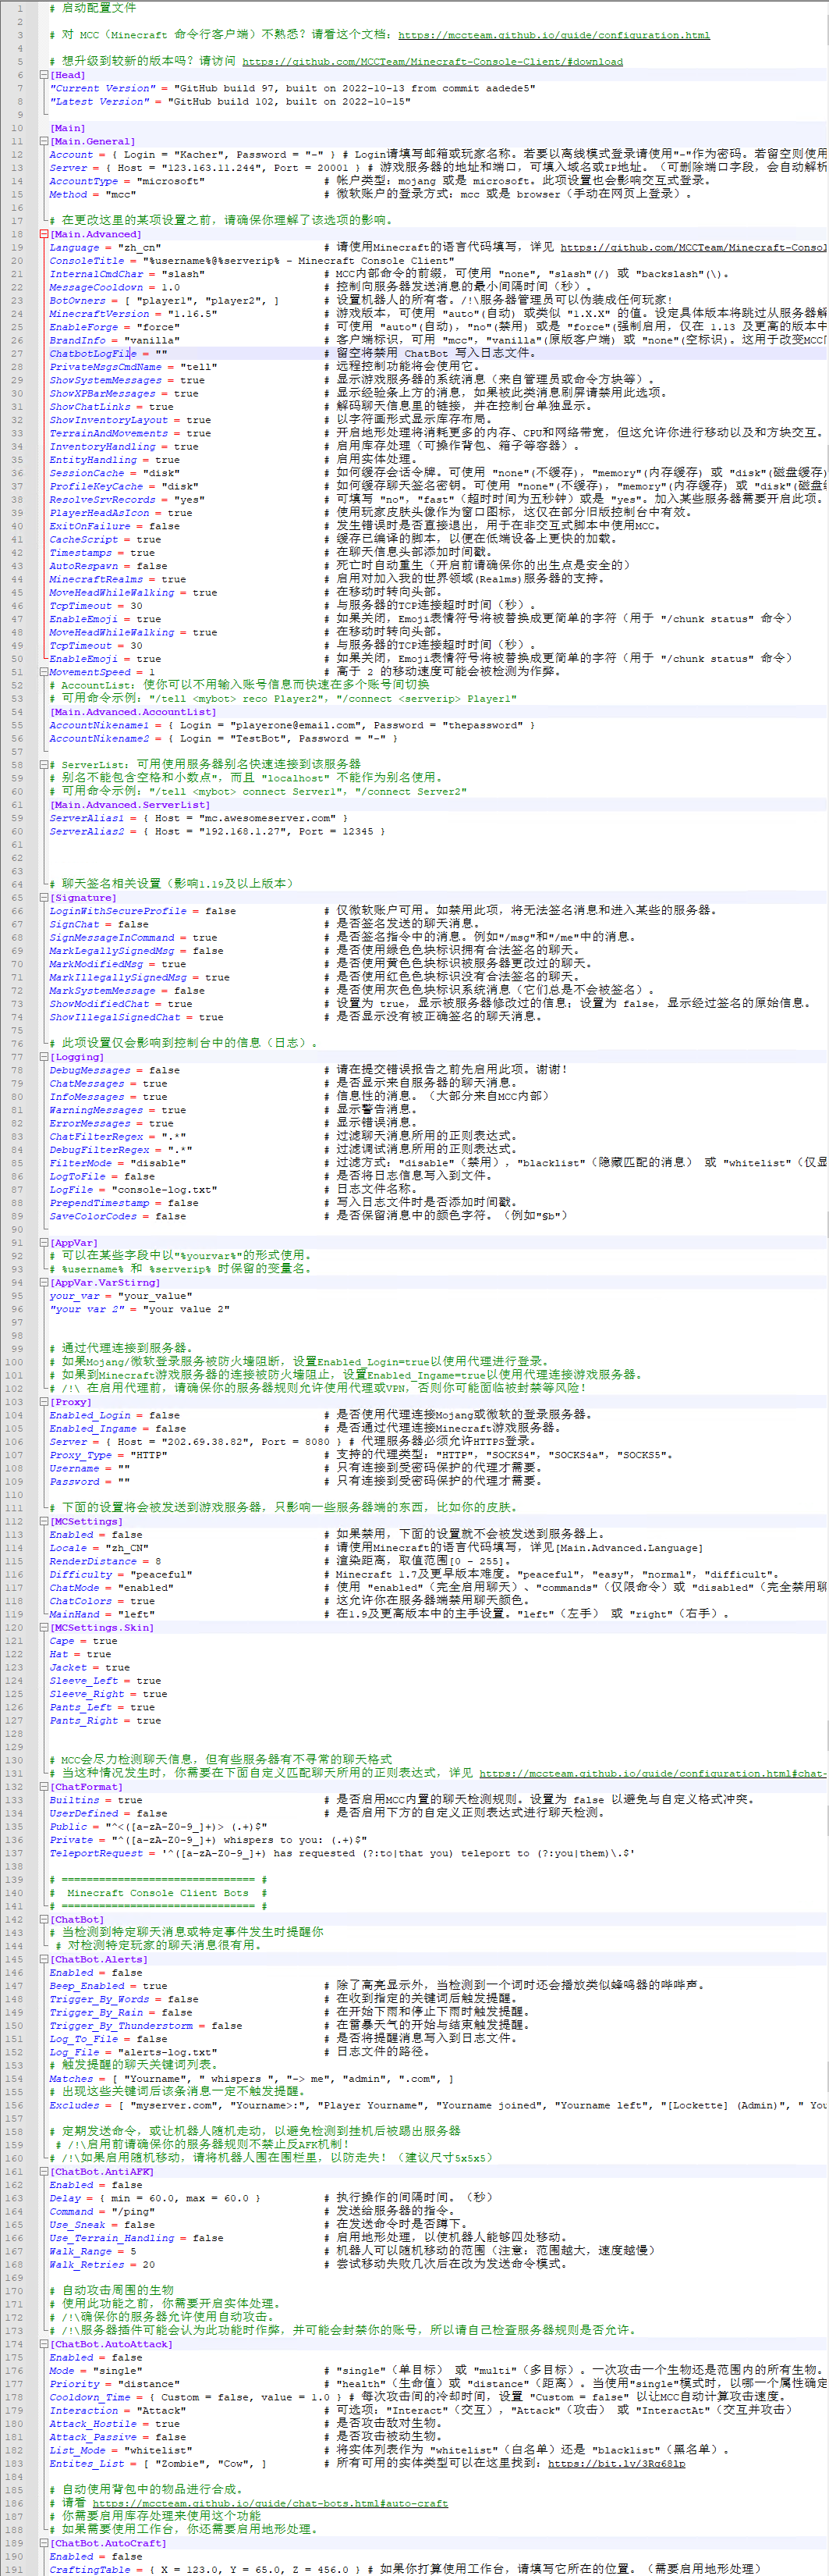Click the Cooldown_Time key
The height and width of the screenshot is (2576, 829).
(x=90, y=2397)
